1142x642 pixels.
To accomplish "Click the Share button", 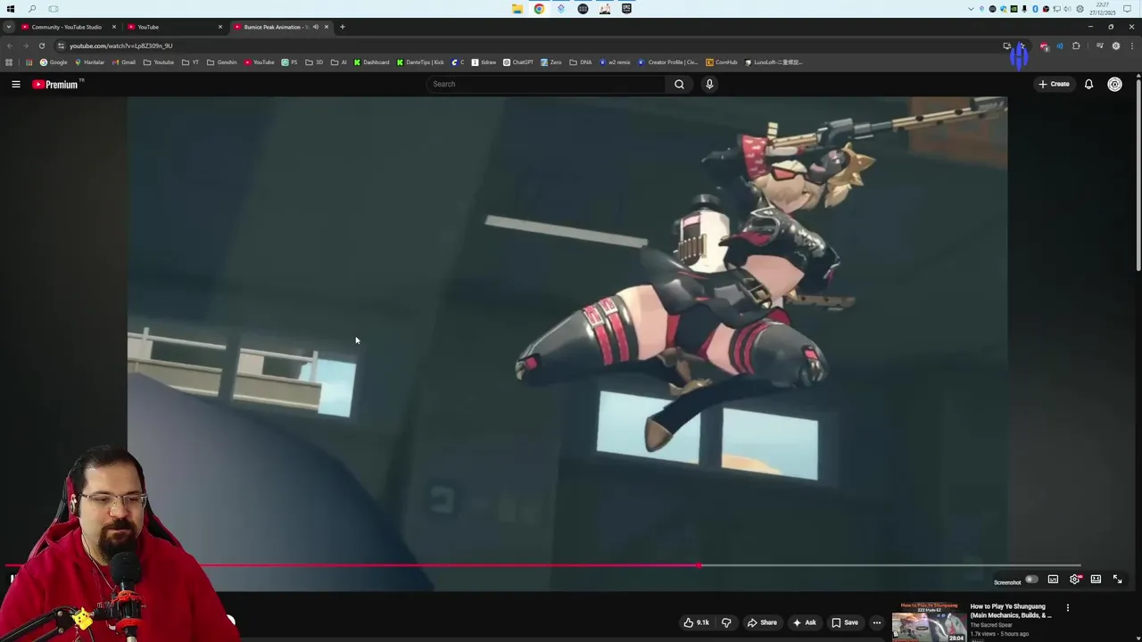I will click(762, 622).
